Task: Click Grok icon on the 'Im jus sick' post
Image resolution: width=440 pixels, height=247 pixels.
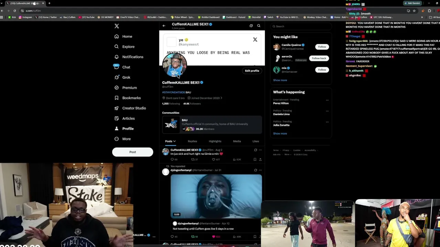Action: pyautogui.click(x=255, y=150)
